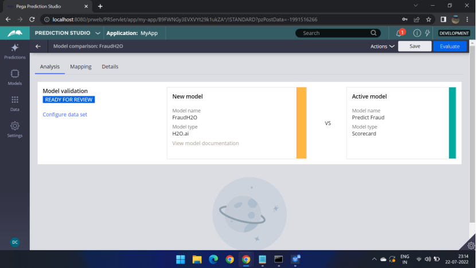Click the Wi-Fi icon in system tray
Viewport: 476px width, 268px height.
click(x=419, y=259)
